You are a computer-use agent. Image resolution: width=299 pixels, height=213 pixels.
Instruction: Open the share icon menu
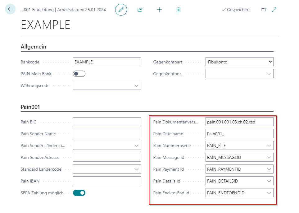coord(140,10)
